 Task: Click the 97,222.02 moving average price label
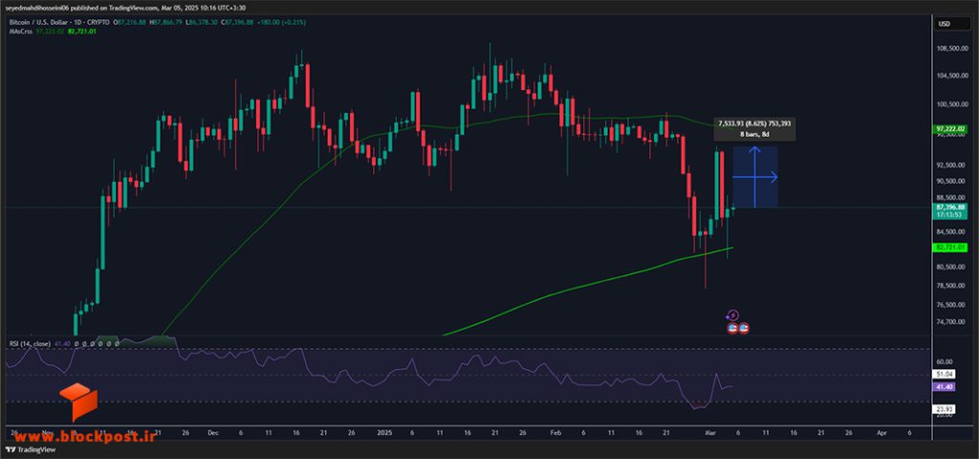[951, 129]
